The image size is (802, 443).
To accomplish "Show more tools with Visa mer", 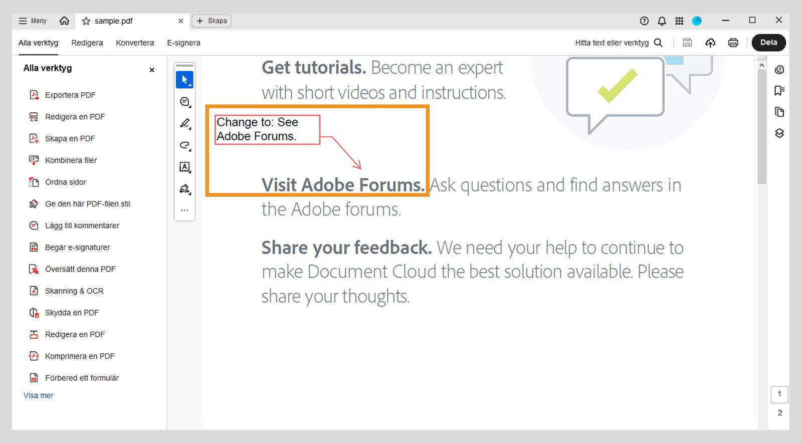I will pos(38,395).
